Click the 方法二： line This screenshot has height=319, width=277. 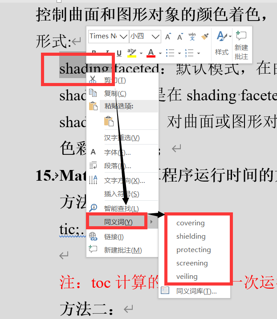pos(86,308)
